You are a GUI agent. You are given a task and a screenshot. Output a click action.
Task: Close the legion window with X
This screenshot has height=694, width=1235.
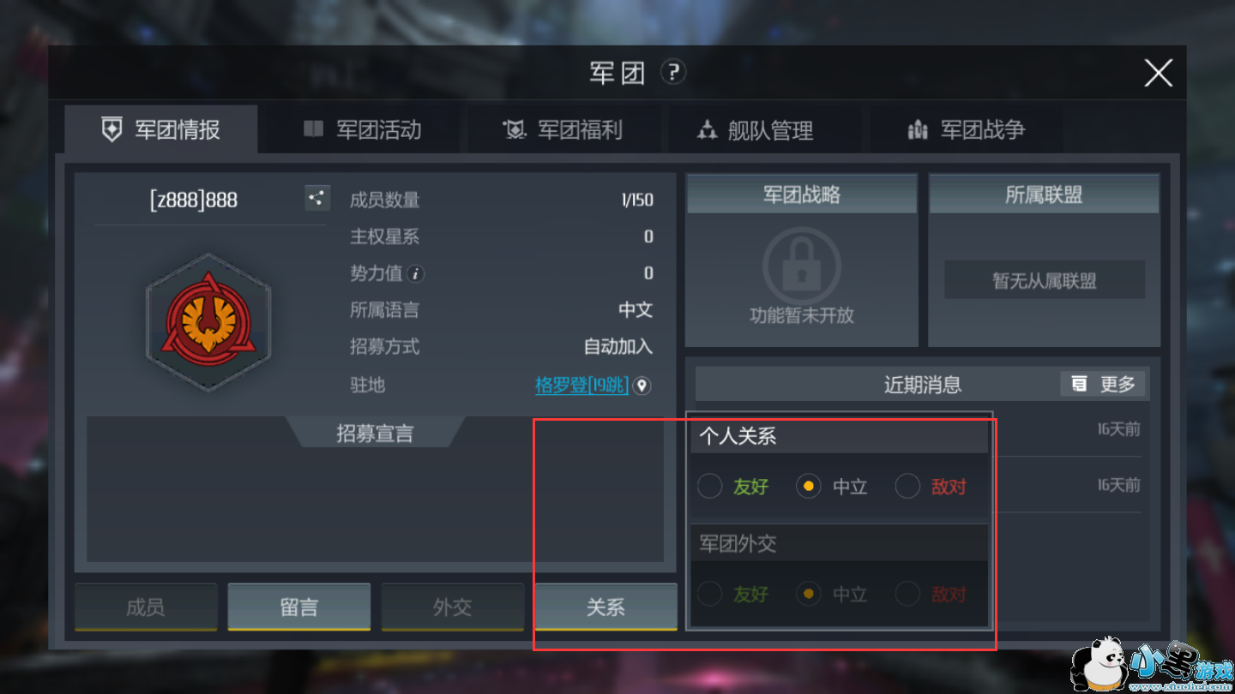pyautogui.click(x=1159, y=73)
